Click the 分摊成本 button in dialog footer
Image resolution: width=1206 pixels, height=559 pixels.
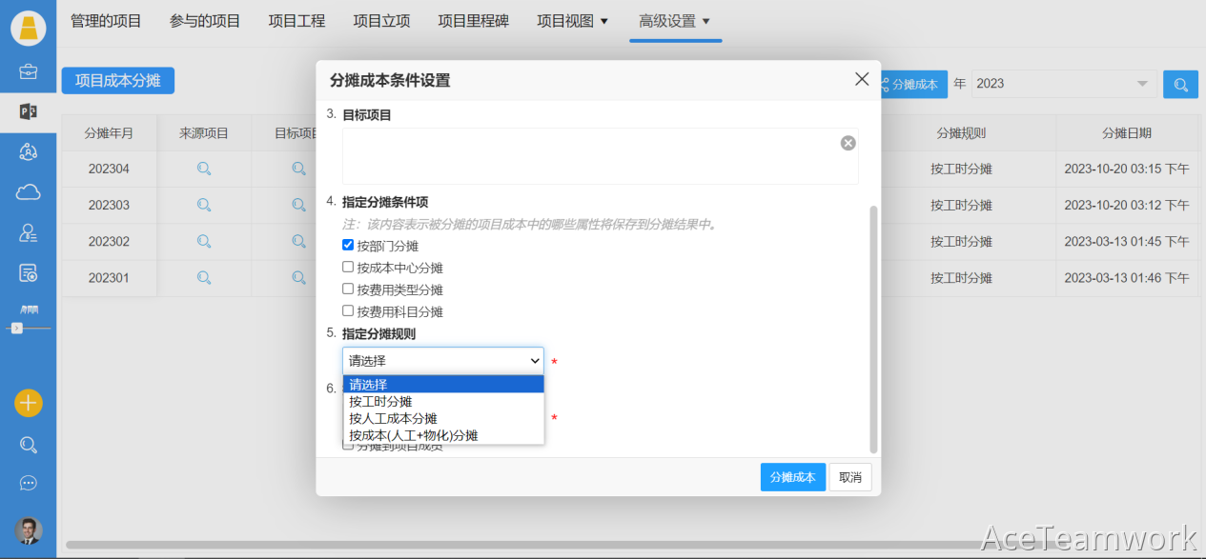click(792, 477)
